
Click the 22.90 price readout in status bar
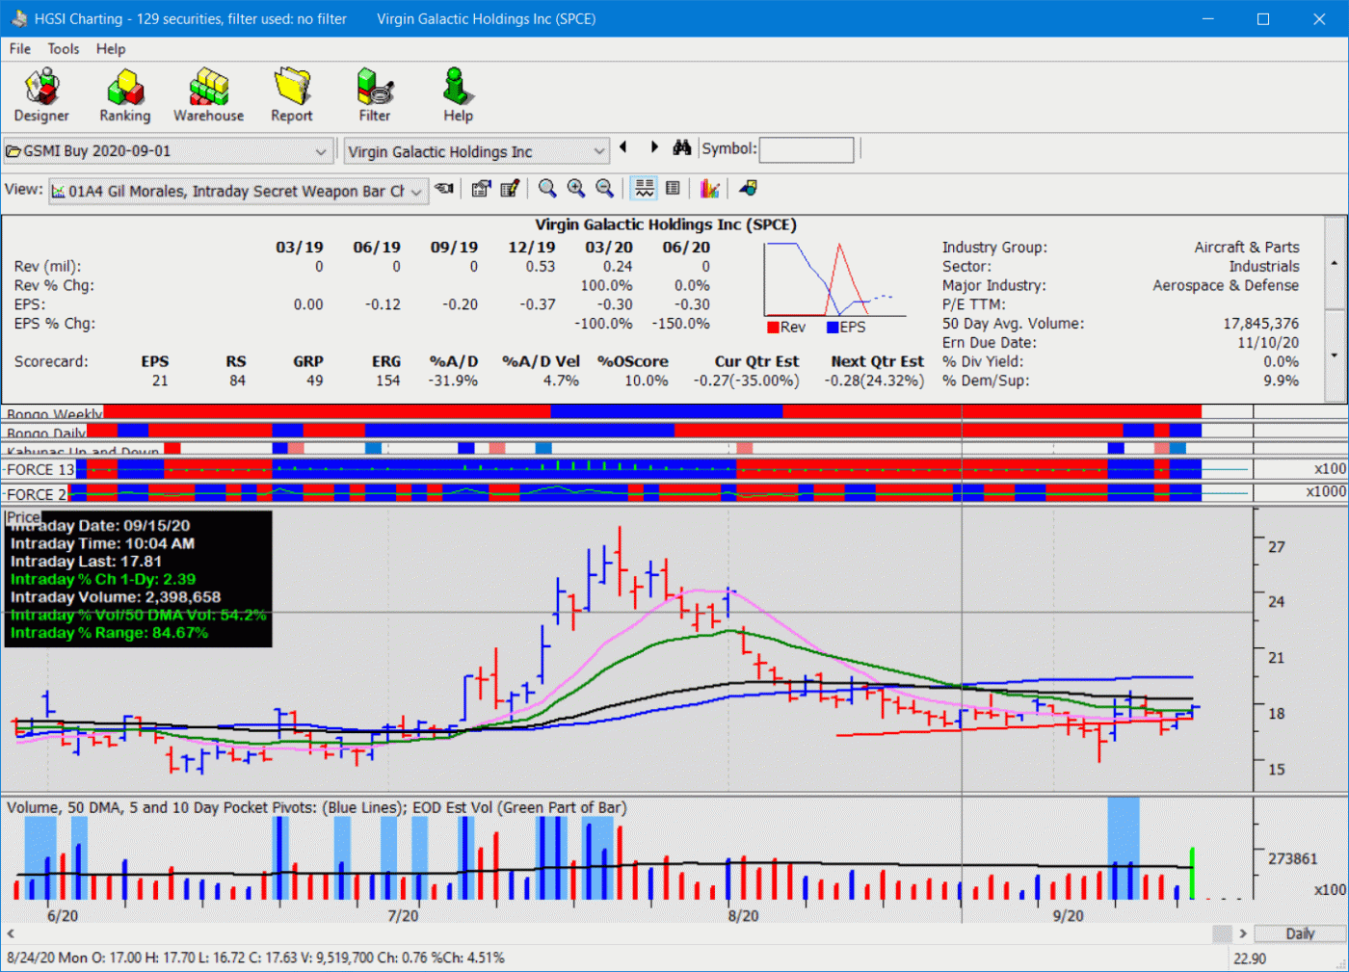(1250, 959)
